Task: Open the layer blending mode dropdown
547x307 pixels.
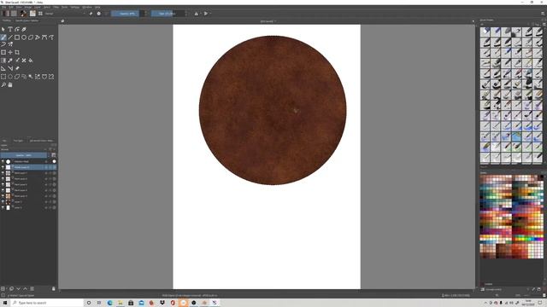Action: (x=24, y=150)
